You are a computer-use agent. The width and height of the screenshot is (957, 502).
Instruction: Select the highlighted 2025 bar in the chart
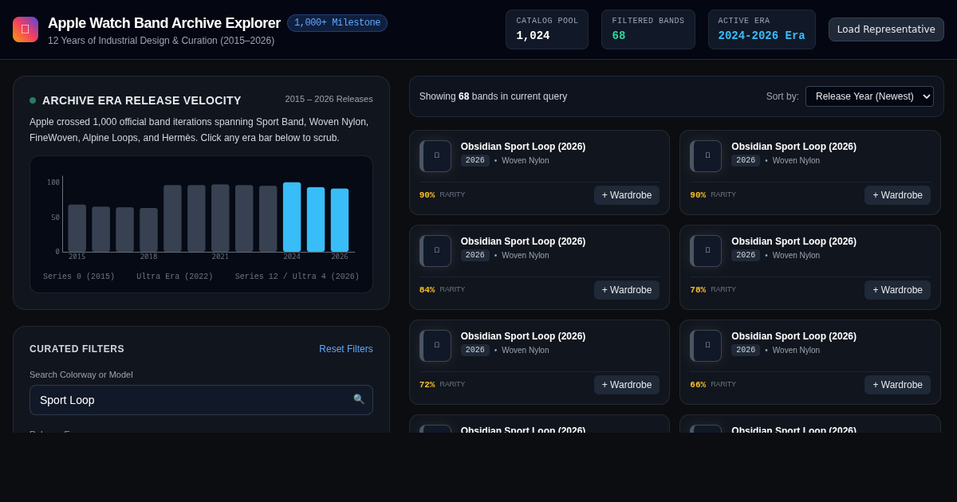click(x=316, y=220)
